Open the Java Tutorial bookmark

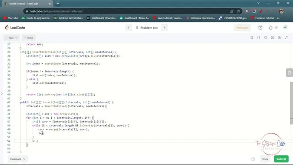[x=167, y=18]
